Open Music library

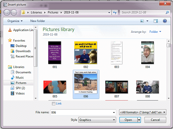[20, 77]
